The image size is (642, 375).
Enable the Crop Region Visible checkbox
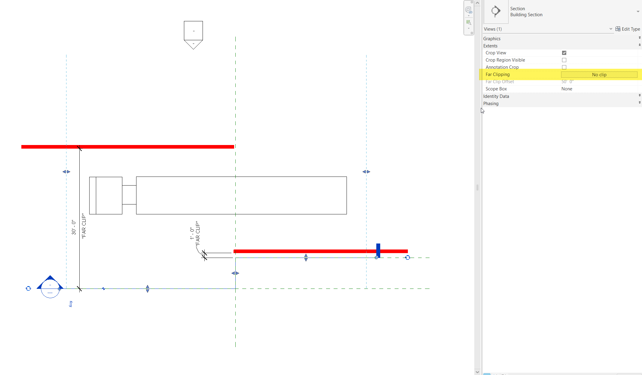click(564, 60)
